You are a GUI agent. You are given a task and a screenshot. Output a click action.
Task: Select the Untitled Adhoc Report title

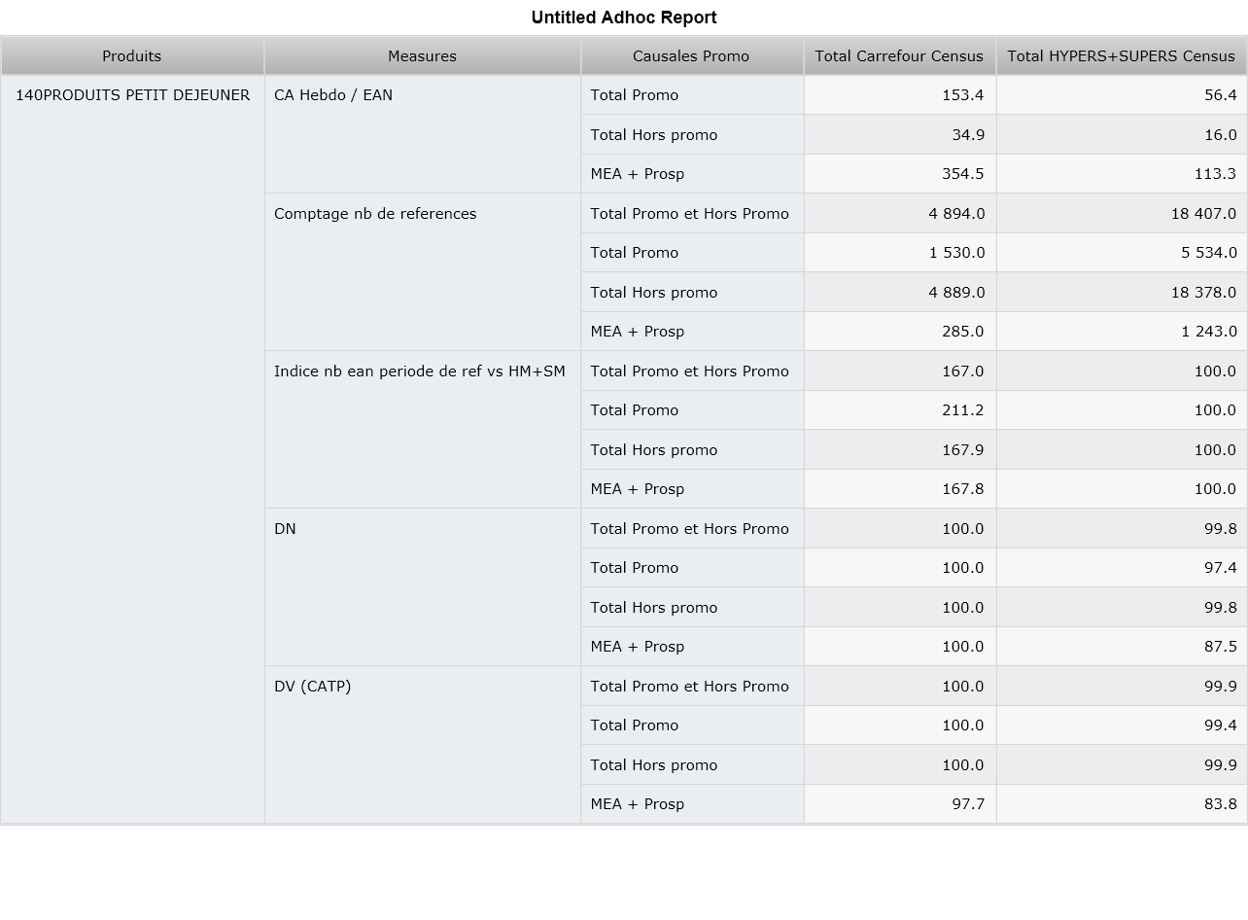click(624, 18)
